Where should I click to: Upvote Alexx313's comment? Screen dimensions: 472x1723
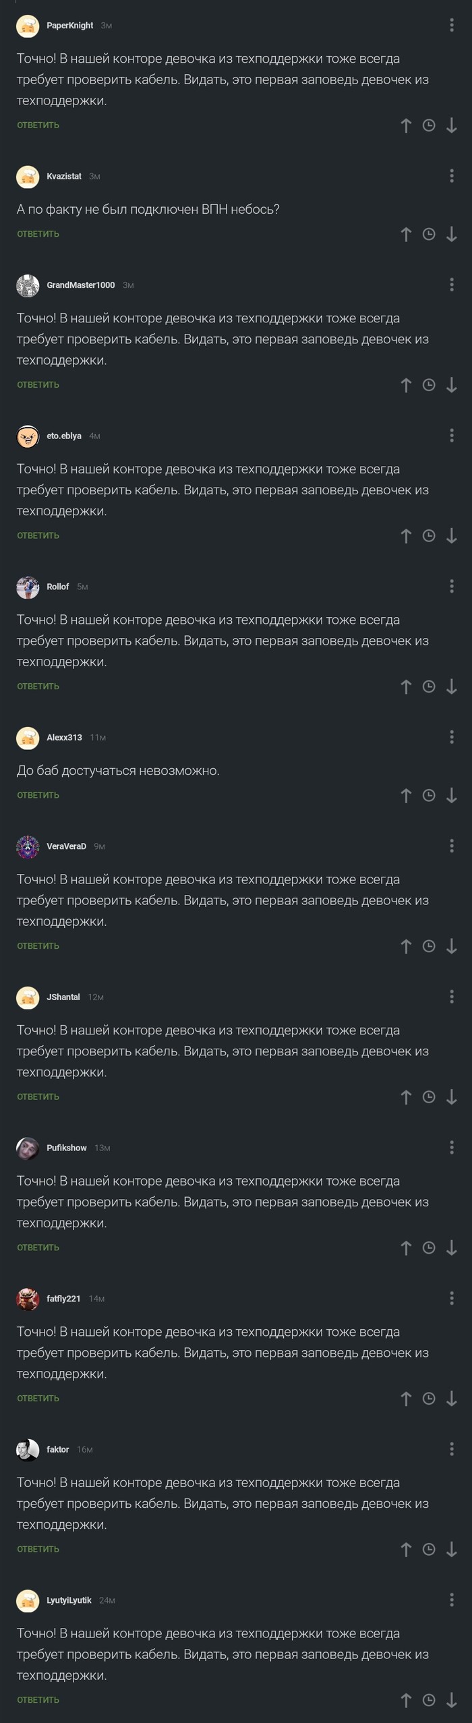point(405,796)
